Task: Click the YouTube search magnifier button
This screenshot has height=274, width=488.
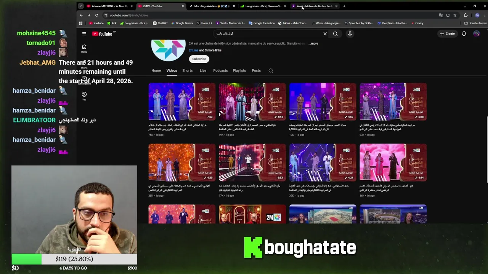Action: (335, 34)
